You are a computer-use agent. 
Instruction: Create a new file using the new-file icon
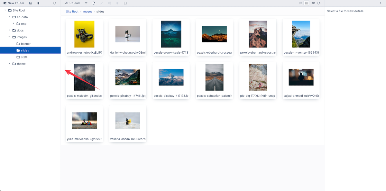click(x=94, y=3)
